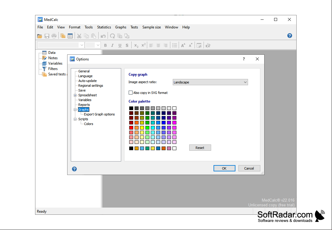
Task: Pick the white swatch in top palette row
Action: coord(174,108)
